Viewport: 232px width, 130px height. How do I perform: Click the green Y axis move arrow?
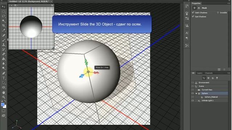[86, 62]
